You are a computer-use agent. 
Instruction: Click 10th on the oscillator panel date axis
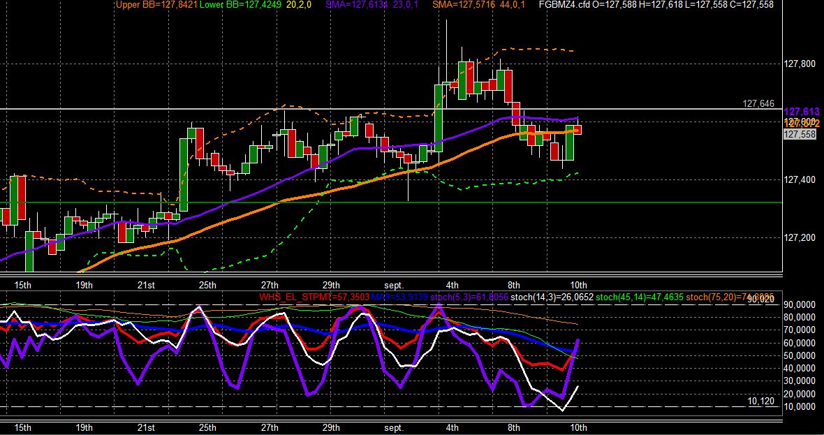(x=578, y=427)
